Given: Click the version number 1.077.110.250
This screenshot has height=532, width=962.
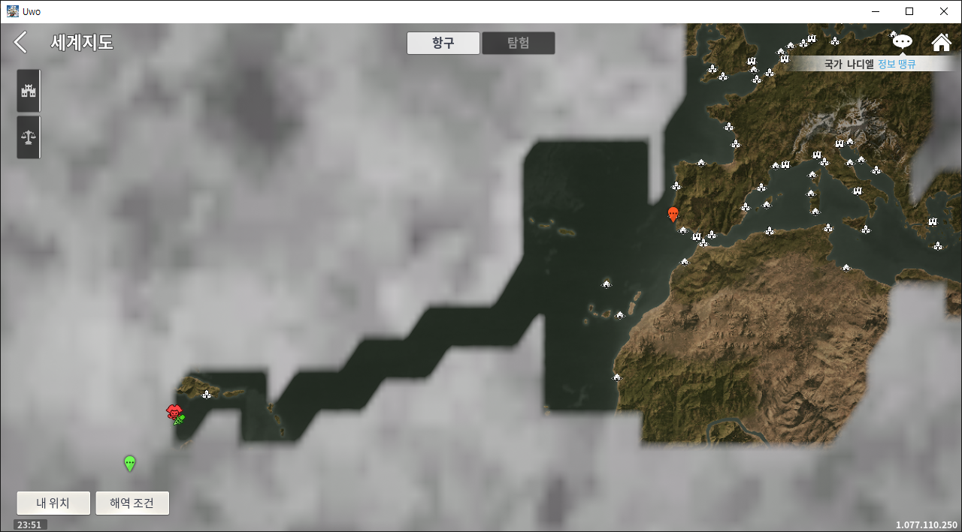Looking at the screenshot, I should [x=927, y=525].
